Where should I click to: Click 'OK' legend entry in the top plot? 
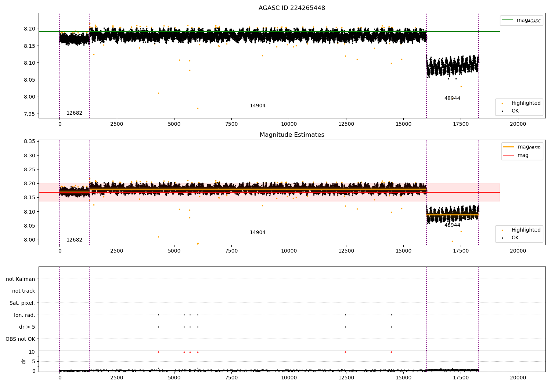(515, 111)
